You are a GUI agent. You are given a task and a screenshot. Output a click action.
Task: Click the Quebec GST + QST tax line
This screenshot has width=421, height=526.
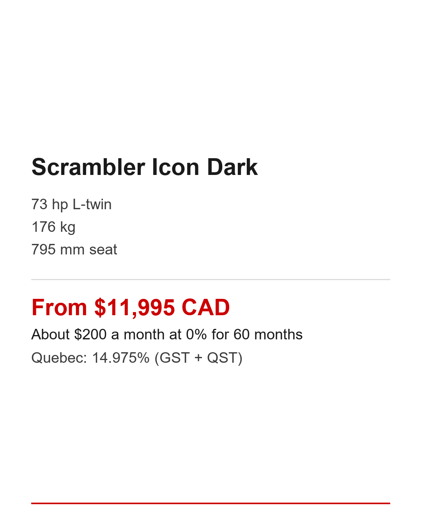137,358
